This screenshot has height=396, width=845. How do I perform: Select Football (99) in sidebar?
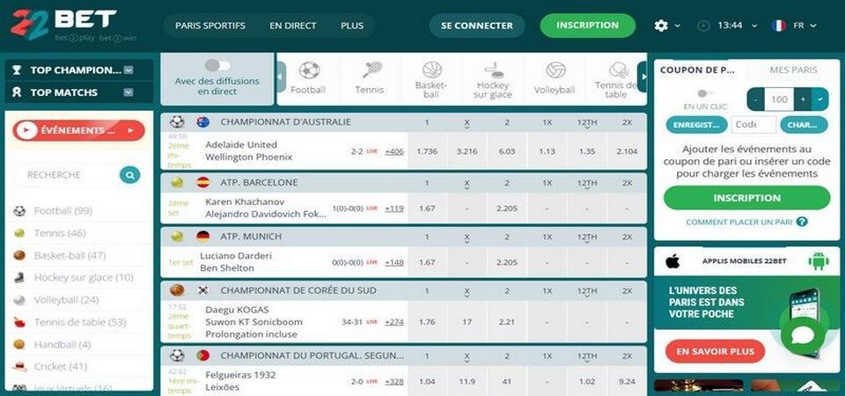pyautogui.click(x=63, y=210)
